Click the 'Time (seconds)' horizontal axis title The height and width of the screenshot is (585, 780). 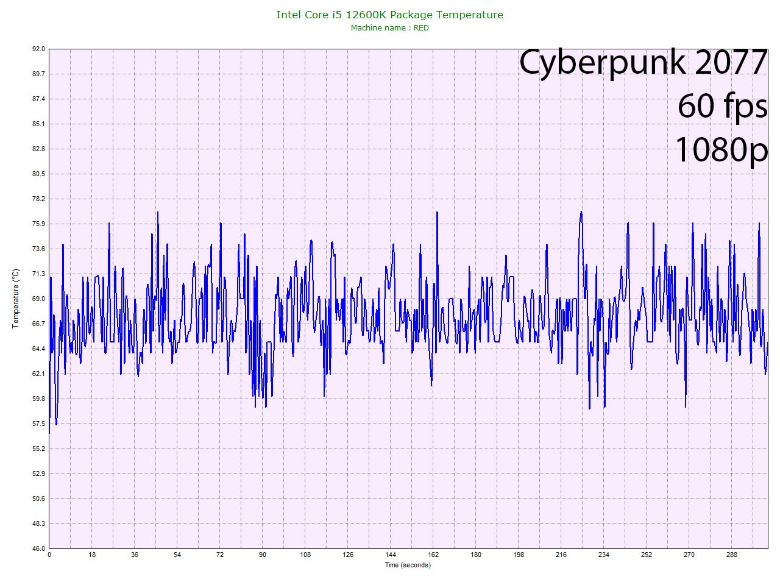point(407,565)
